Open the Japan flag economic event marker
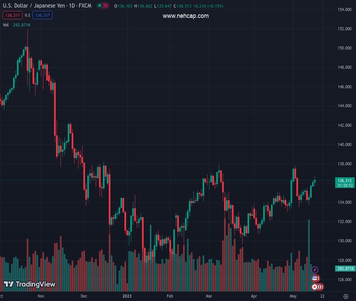Viewport: 356px width, 301px height. [x=315, y=287]
